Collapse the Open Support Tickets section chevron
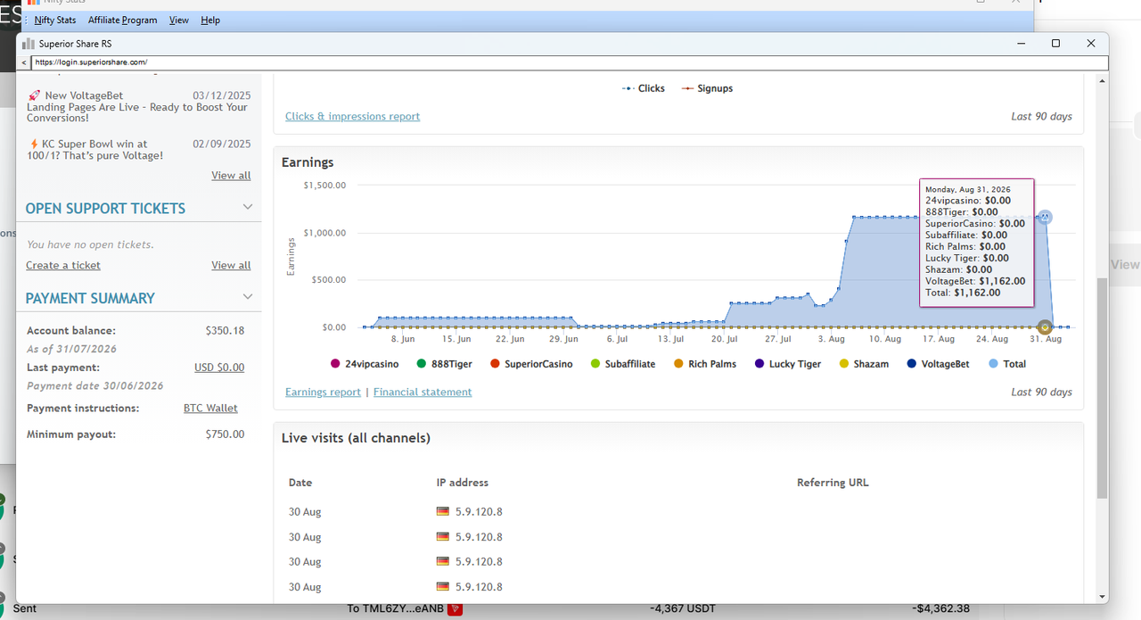The width and height of the screenshot is (1141, 620). pyautogui.click(x=248, y=207)
